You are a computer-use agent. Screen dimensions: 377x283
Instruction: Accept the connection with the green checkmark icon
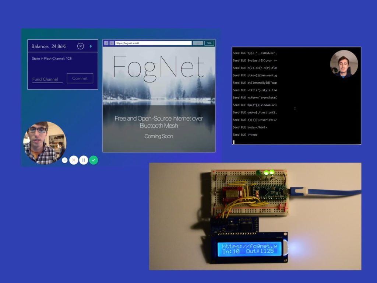94,160
